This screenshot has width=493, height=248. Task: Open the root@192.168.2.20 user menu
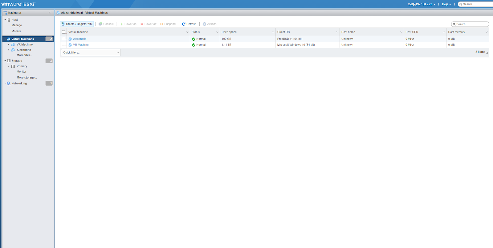point(421,4)
